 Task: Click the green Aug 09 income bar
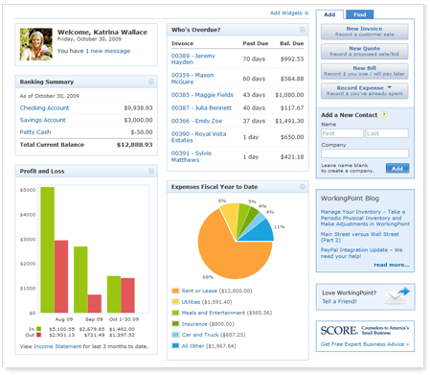tap(47, 249)
